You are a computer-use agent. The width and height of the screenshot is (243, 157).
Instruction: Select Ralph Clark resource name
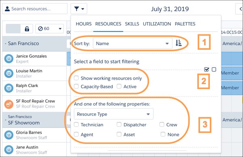27,85
